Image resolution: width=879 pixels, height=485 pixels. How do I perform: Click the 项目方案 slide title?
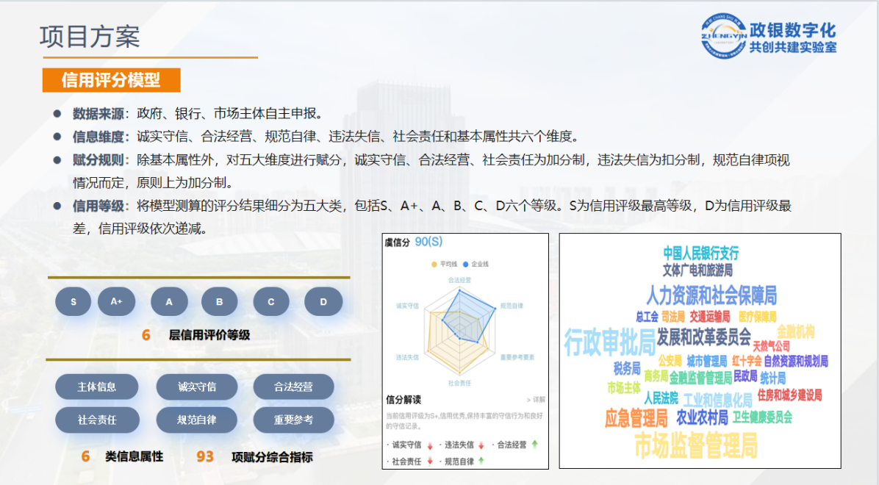[x=90, y=37]
